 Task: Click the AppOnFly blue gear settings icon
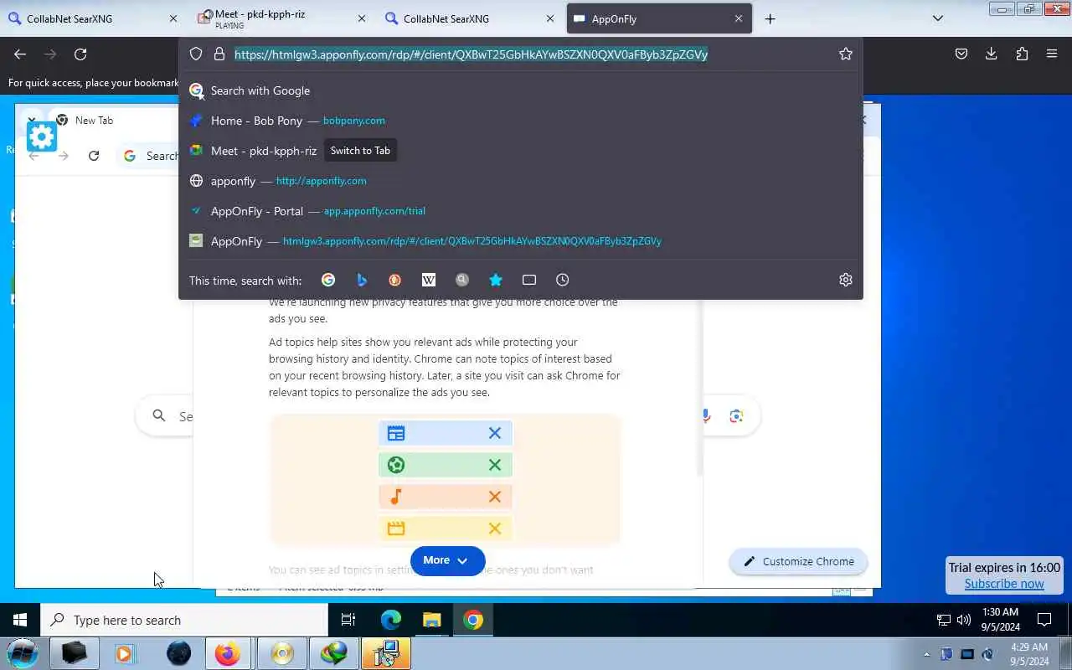click(41, 136)
